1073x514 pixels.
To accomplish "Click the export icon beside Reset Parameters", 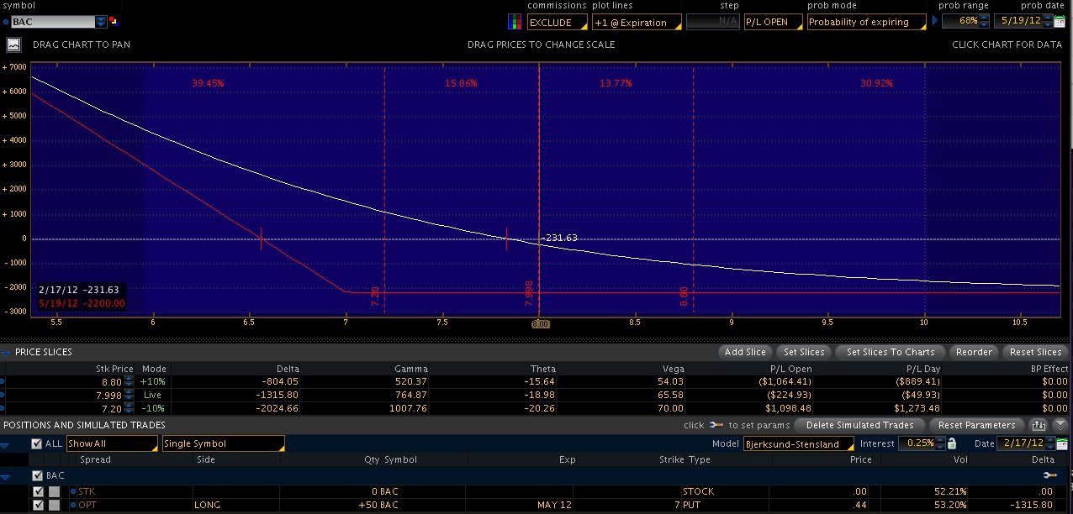I will (x=1039, y=425).
